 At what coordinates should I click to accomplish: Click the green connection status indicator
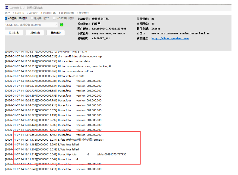point(61,25)
